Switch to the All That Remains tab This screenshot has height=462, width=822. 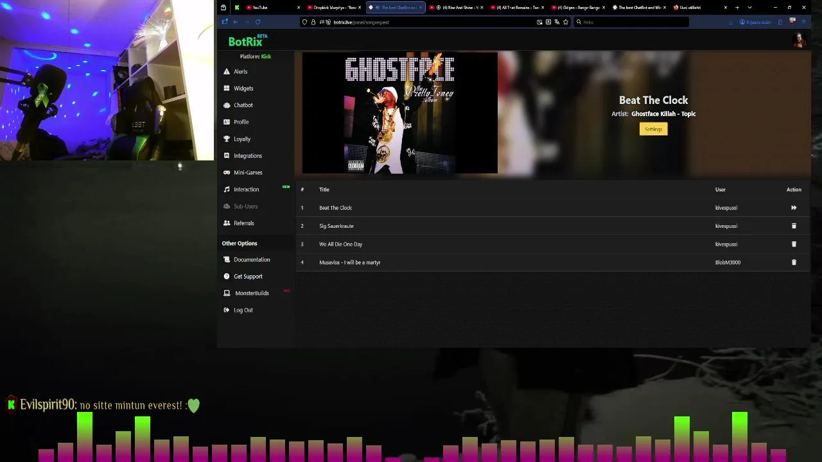pyautogui.click(x=518, y=8)
